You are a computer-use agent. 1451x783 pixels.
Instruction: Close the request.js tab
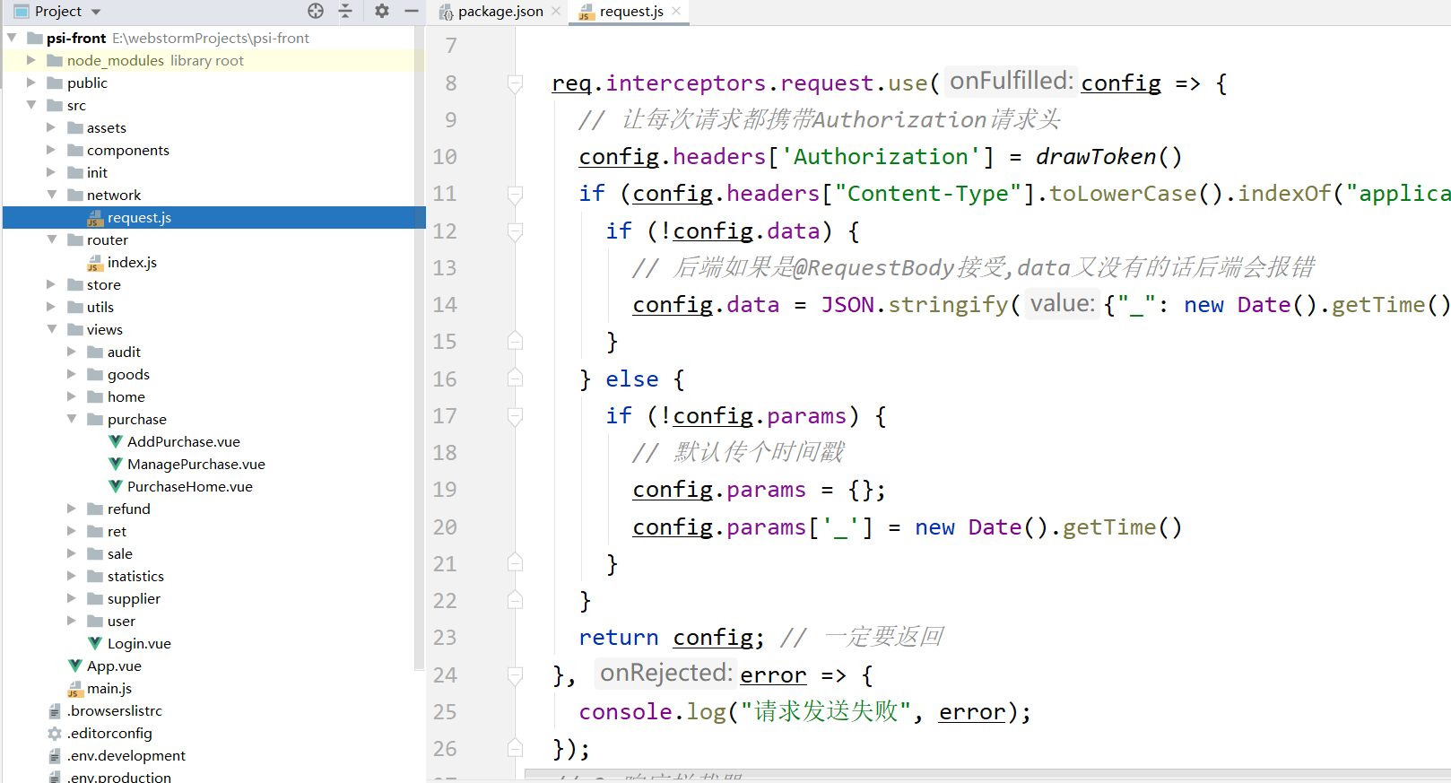click(676, 11)
